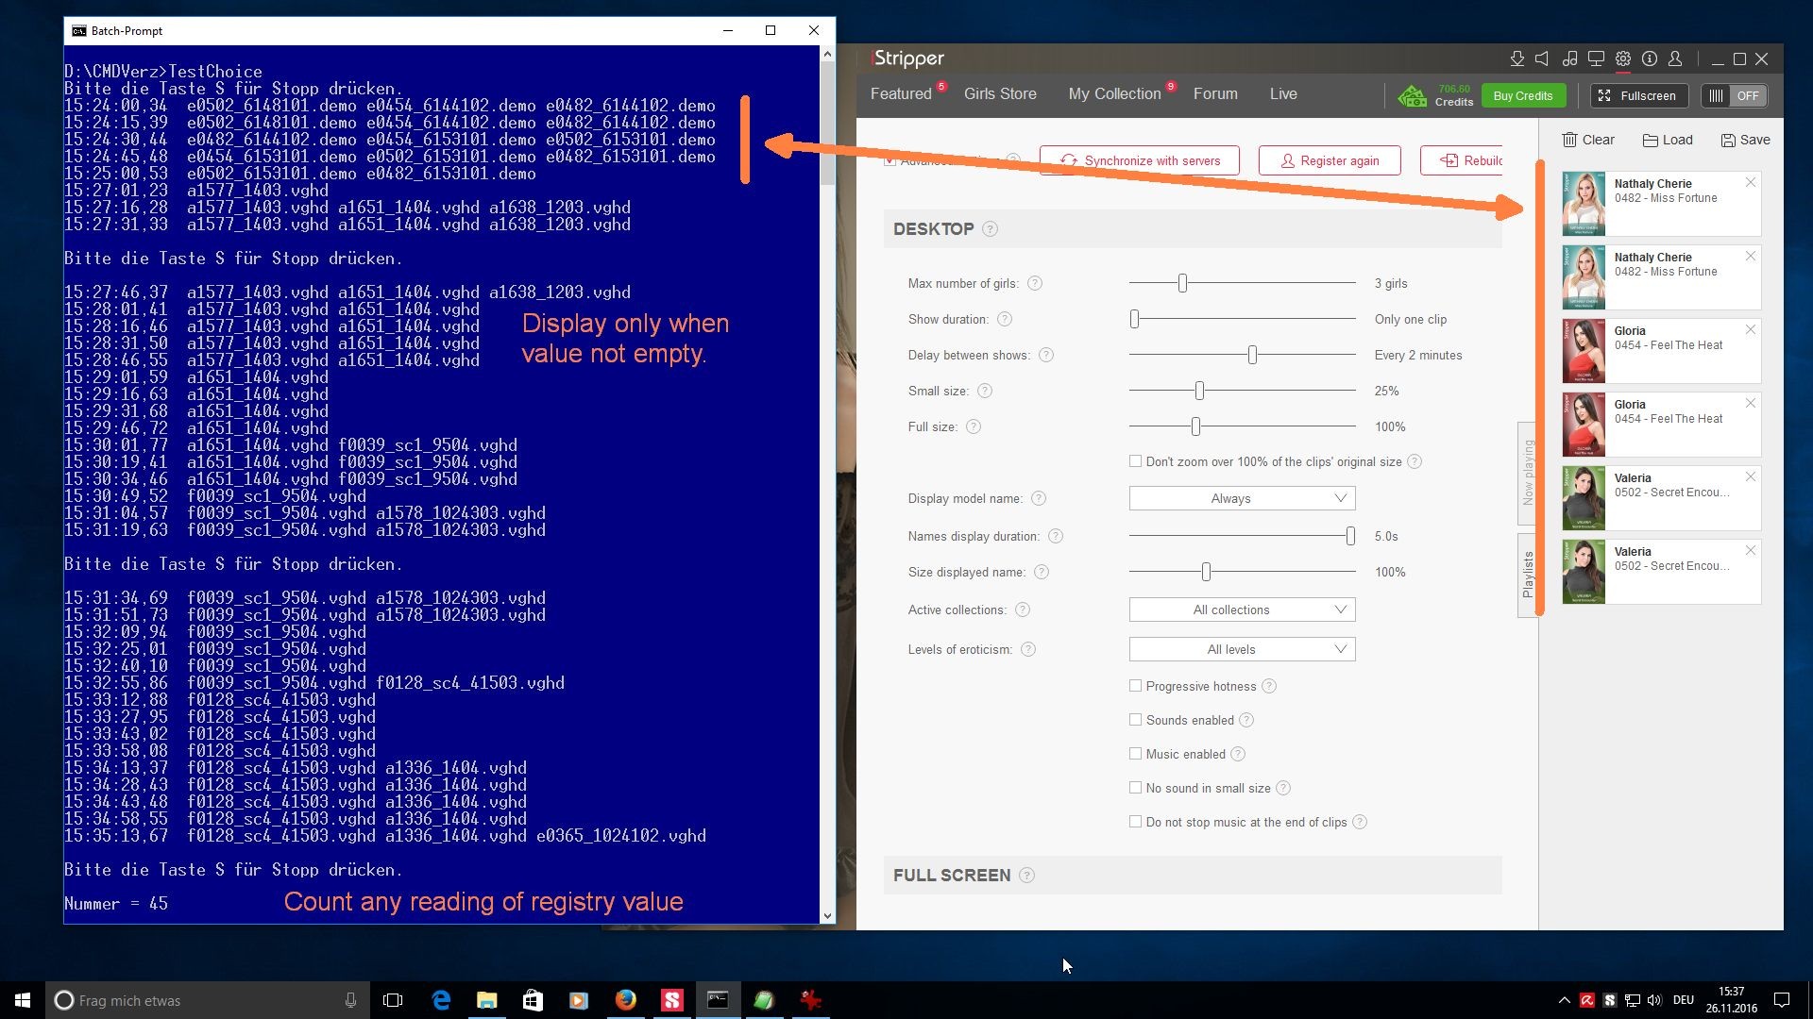Open help for Names display duration
Viewport: 1813px width, 1019px height.
pos(1056,536)
